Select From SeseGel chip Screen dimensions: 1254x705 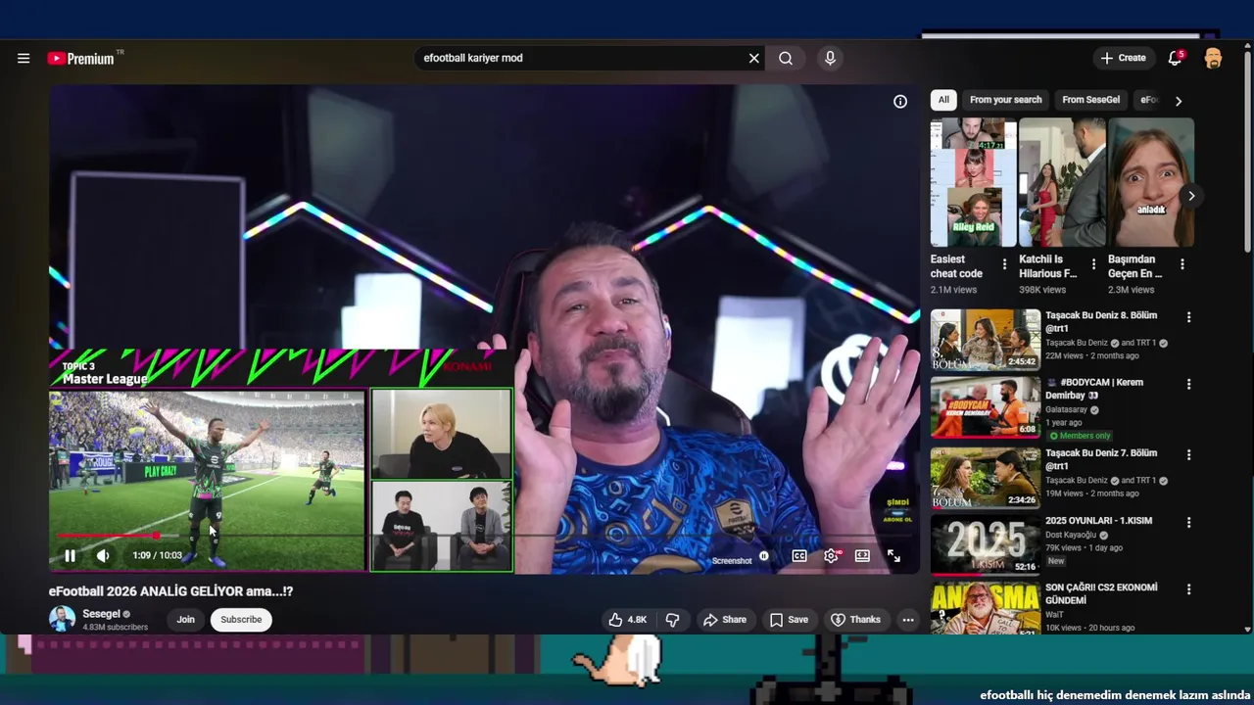point(1090,100)
